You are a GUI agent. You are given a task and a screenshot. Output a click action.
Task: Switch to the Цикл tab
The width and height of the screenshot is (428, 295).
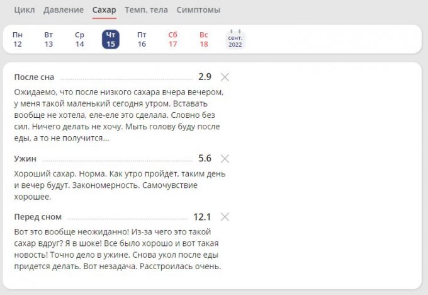coord(24,10)
